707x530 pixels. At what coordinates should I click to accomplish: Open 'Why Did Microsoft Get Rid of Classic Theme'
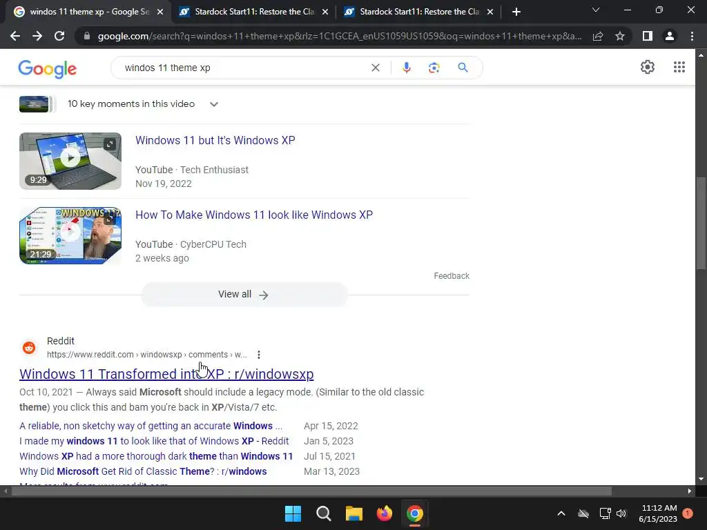[143, 471]
